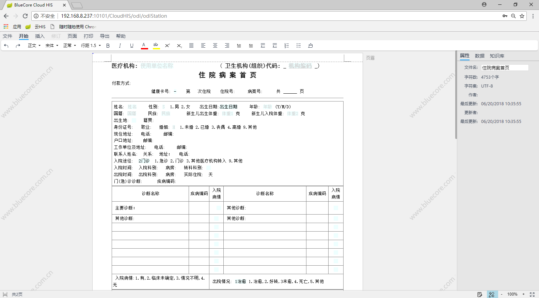Redo the last edit
Screen dimensions: 539x298
18,46
